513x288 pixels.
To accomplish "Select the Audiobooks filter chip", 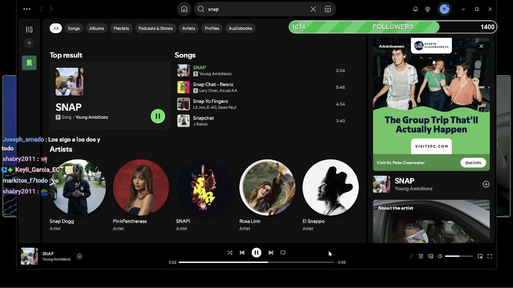I will coord(240,28).
